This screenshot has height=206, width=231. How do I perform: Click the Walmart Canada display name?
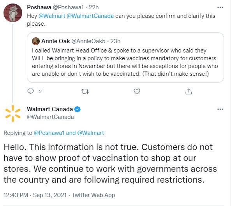tap(50, 109)
